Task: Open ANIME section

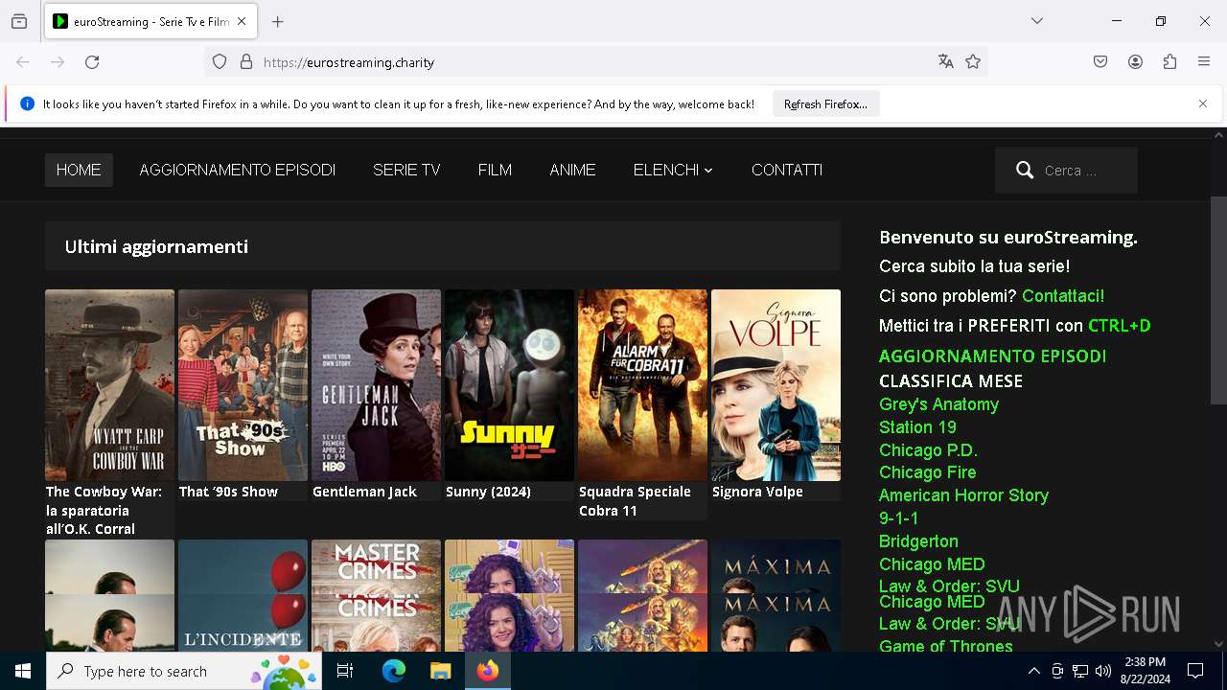Action: pyautogui.click(x=572, y=170)
